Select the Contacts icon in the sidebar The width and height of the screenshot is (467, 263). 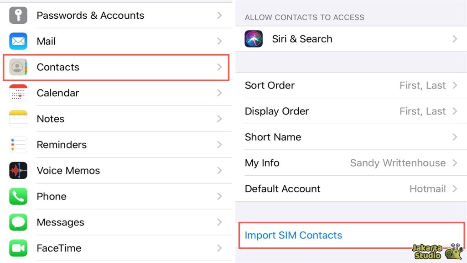pos(17,67)
